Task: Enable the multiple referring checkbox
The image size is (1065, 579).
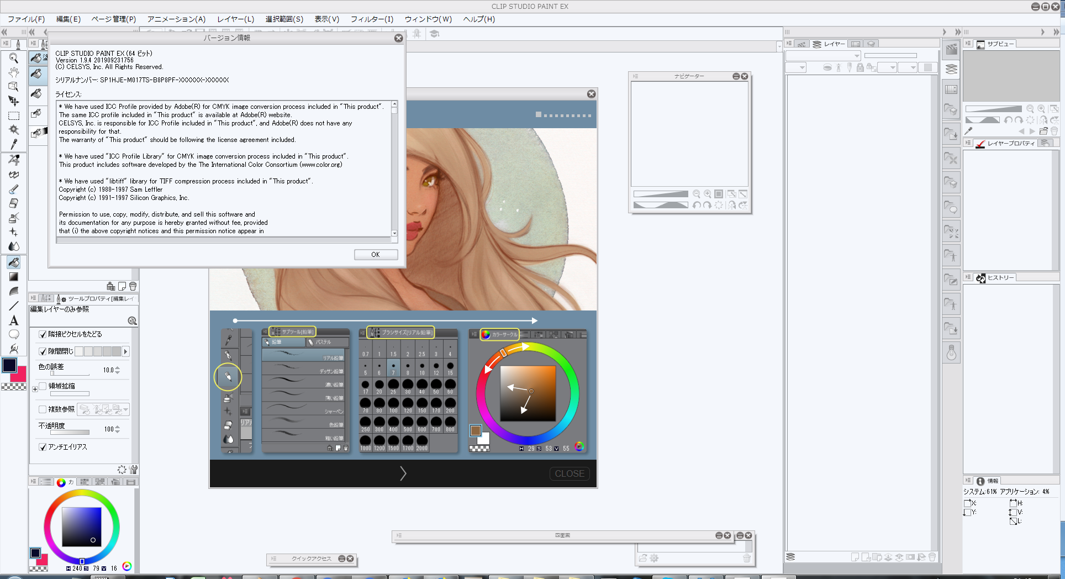Action: click(43, 409)
